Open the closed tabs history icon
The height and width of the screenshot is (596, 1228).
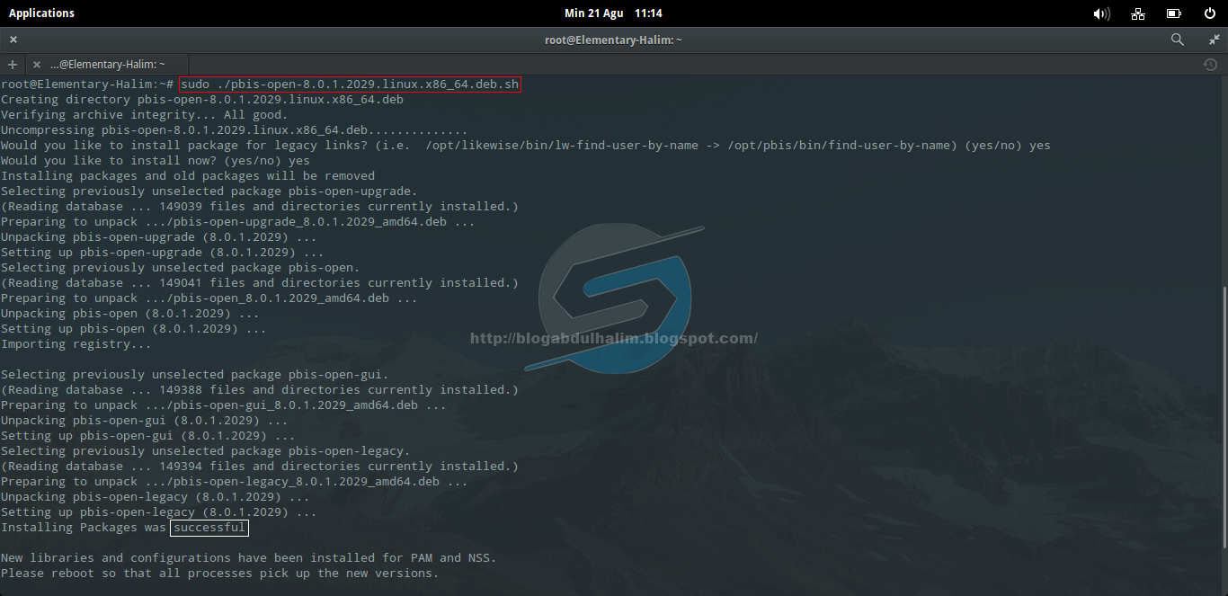point(1210,65)
